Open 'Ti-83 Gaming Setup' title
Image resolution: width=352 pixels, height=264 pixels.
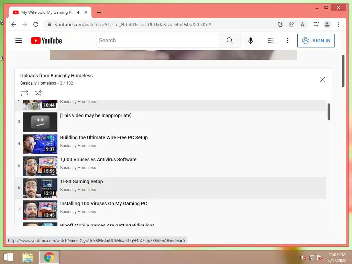(x=81, y=181)
